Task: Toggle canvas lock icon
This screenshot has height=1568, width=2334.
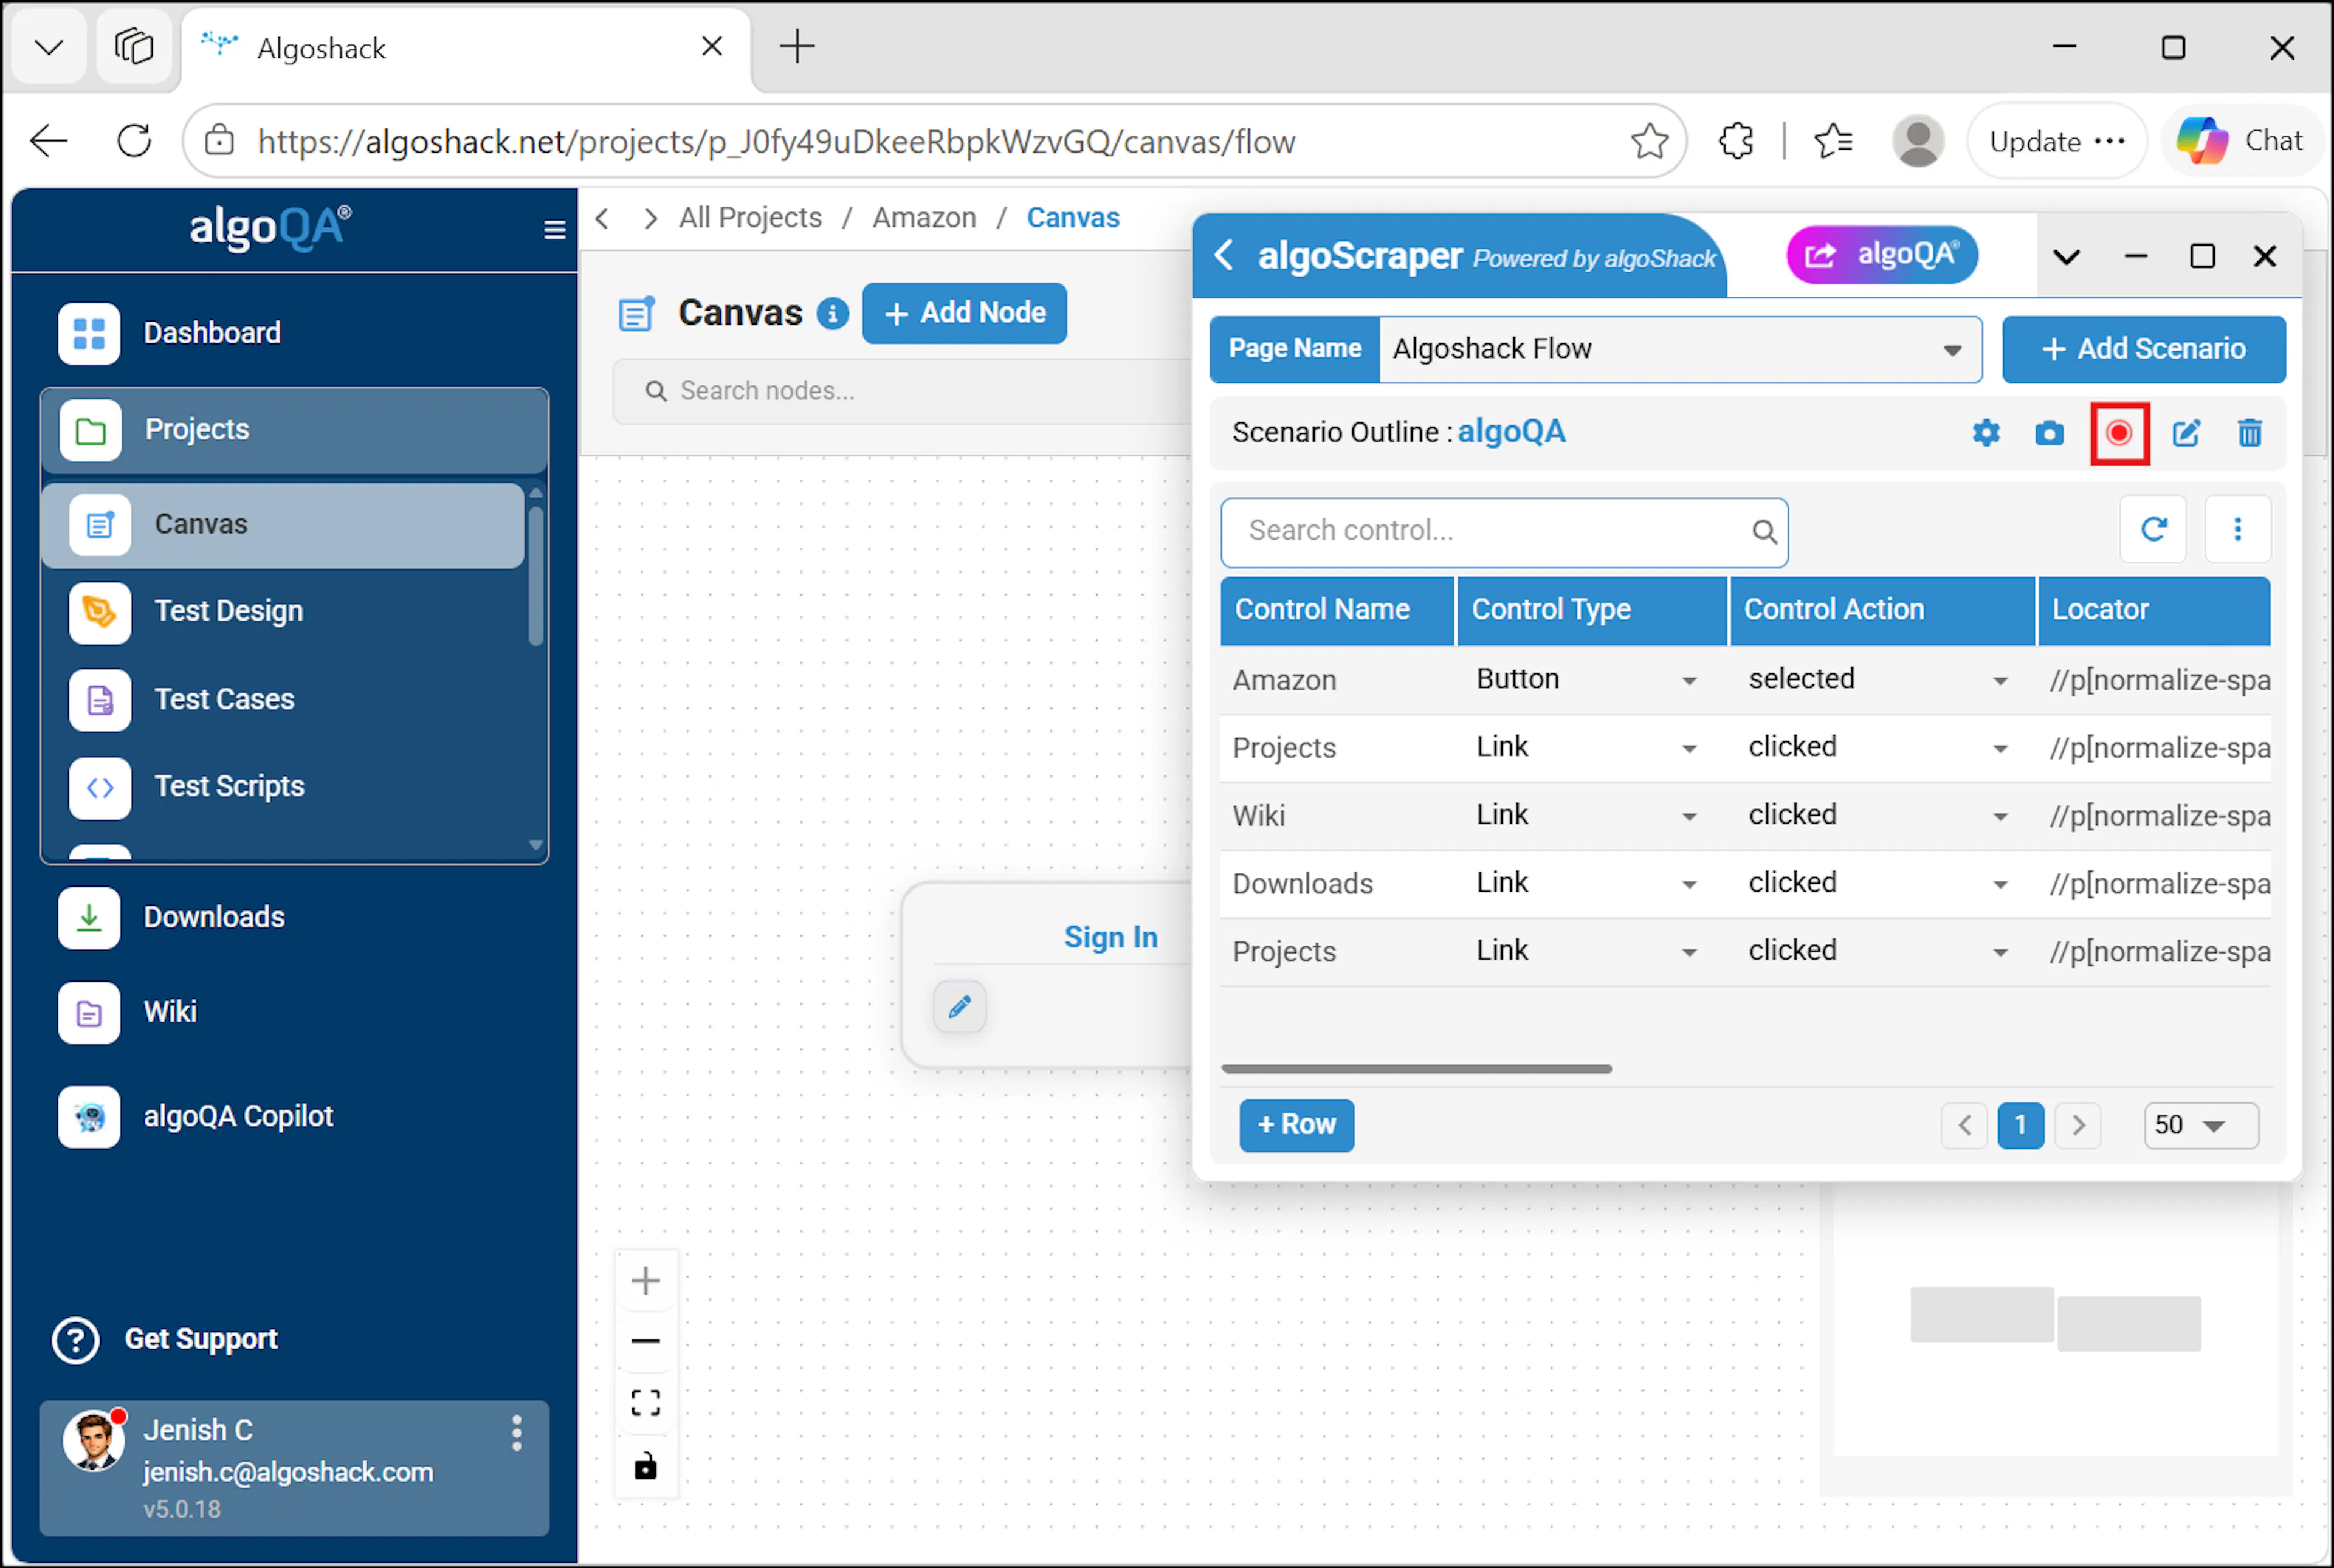Action: click(x=646, y=1466)
